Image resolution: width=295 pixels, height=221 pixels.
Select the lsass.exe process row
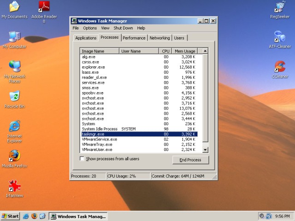139,72
